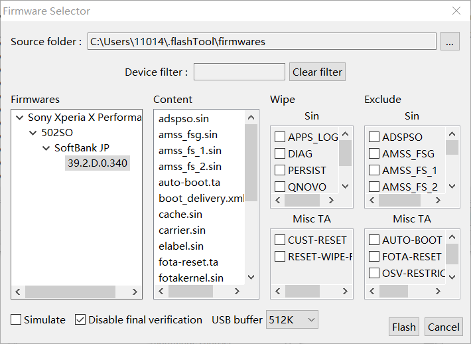Select firmware version 39.2.D.0.340

98,163
